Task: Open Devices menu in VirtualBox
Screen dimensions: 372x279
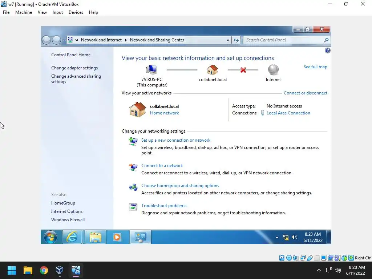Action: point(76,12)
